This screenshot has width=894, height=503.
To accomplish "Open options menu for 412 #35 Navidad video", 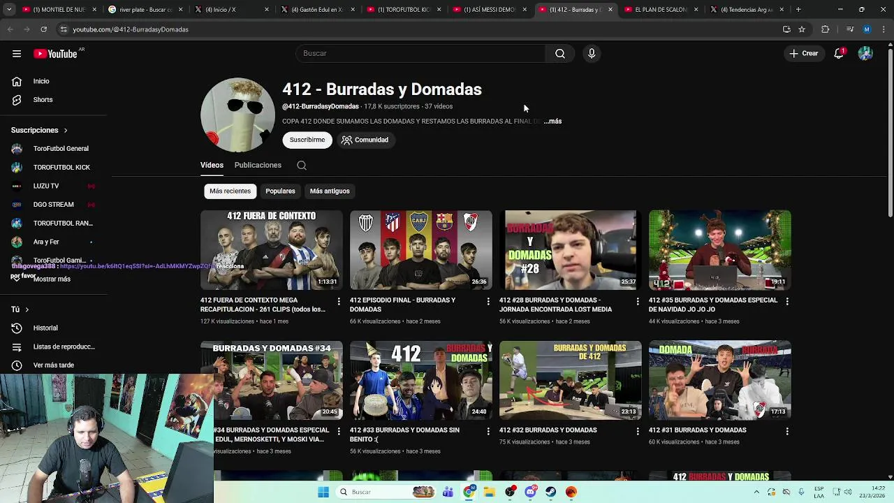I will (x=787, y=301).
